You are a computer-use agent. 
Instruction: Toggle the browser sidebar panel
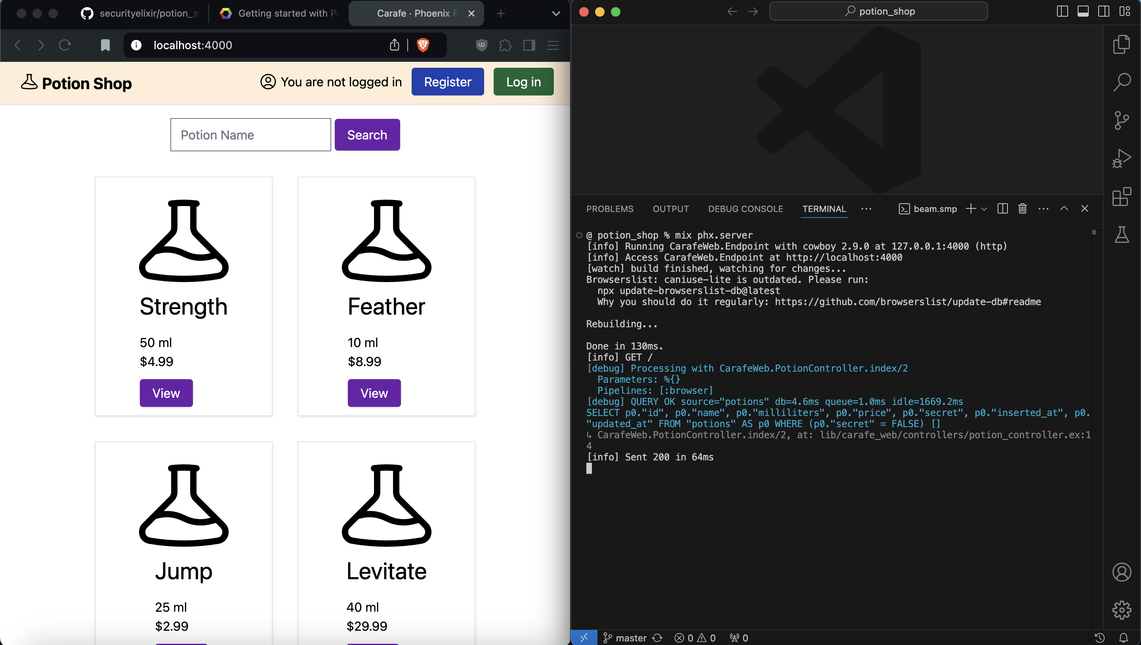(x=529, y=45)
